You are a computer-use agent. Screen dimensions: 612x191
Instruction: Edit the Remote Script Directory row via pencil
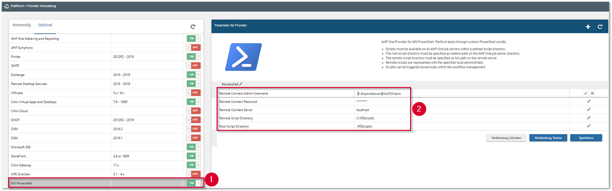click(x=588, y=118)
